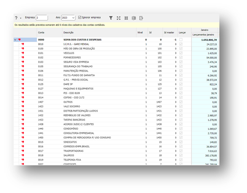Viewport: 247px width, 193px height.
Task: Toggle Lançar checkbox for SOMA DOS CUSTOS
Action: (181, 40)
